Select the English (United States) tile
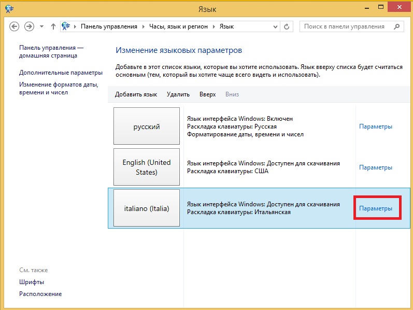The height and width of the screenshot is (310, 413). [147, 167]
